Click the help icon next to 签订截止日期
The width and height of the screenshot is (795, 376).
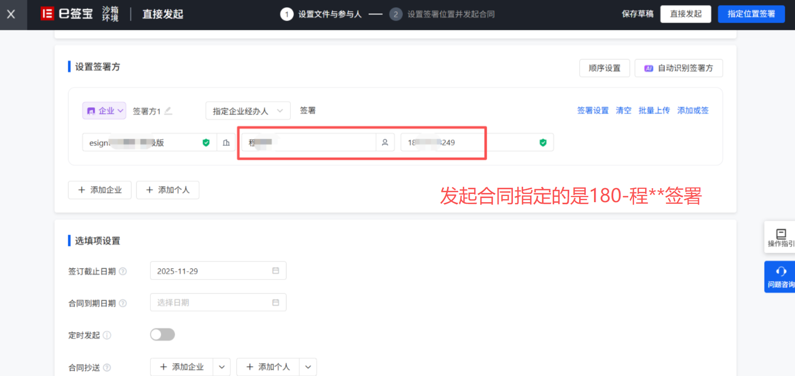(123, 271)
